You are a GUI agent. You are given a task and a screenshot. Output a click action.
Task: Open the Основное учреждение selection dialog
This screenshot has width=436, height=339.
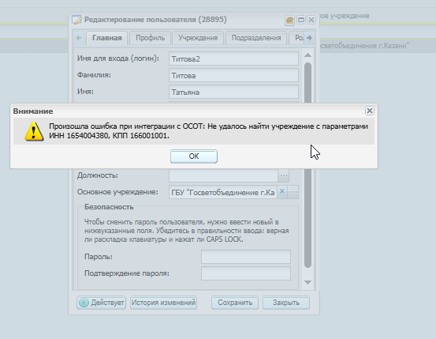(x=293, y=192)
